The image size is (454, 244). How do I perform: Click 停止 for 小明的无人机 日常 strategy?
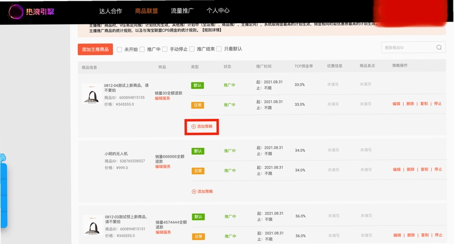[438, 169]
